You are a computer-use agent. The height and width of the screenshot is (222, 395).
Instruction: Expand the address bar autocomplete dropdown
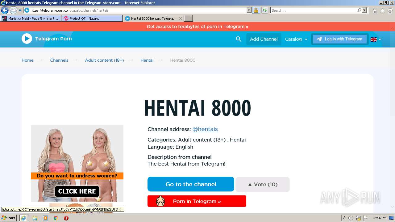point(249,10)
